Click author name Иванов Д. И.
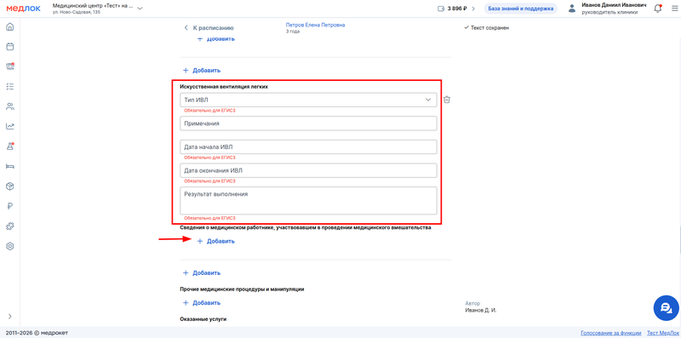This screenshot has height=338, width=681. pyautogui.click(x=480, y=310)
